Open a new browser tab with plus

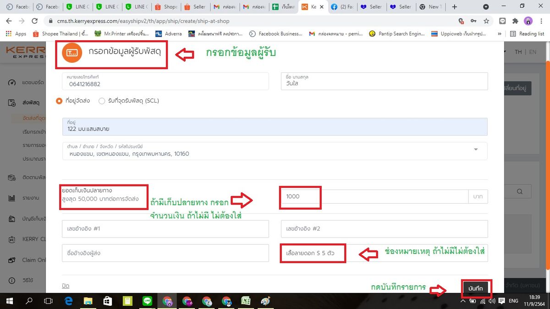click(454, 7)
